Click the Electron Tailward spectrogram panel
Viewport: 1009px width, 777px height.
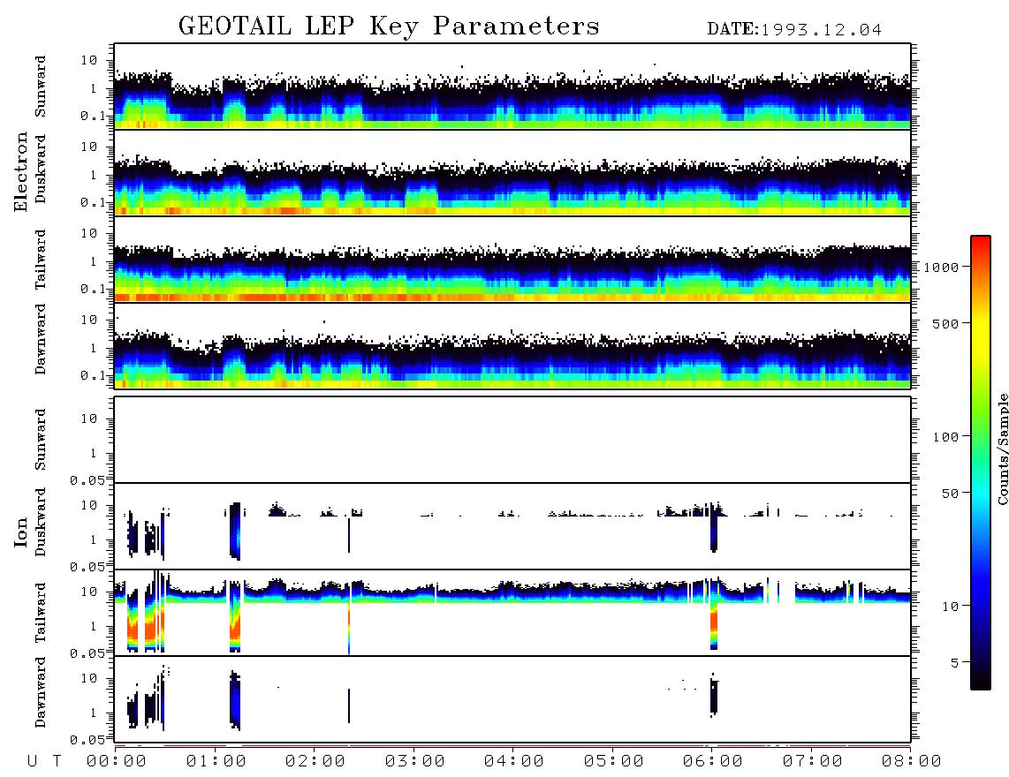pos(512,260)
